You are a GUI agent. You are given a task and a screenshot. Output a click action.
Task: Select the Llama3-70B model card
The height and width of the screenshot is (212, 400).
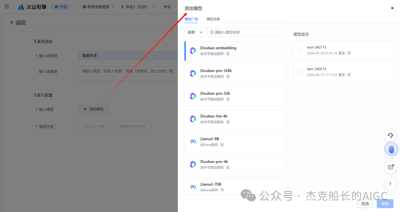(234, 185)
